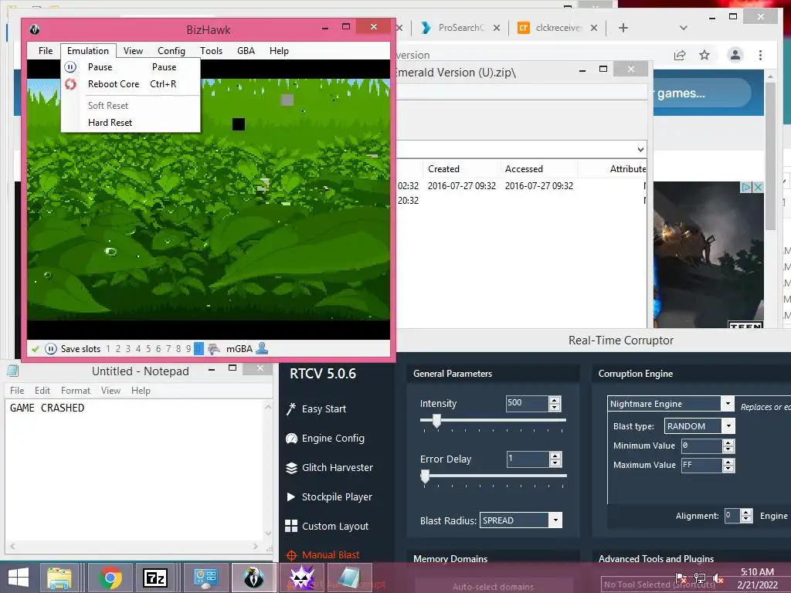Switch to RTCV purple taskbar icon

click(x=302, y=577)
